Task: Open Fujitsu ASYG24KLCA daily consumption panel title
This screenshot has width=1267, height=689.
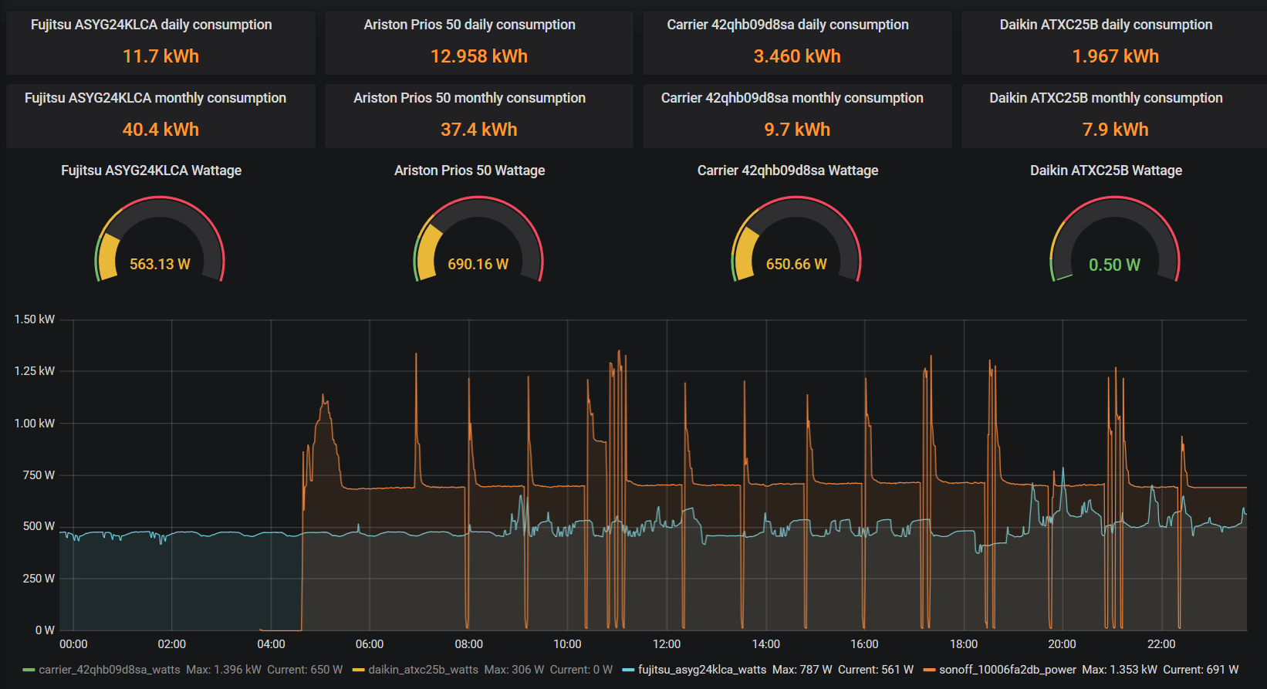Action: [x=151, y=25]
